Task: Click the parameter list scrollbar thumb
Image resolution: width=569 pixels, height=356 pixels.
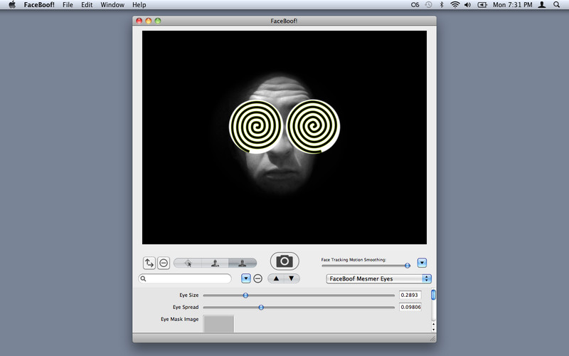Action: [433, 295]
